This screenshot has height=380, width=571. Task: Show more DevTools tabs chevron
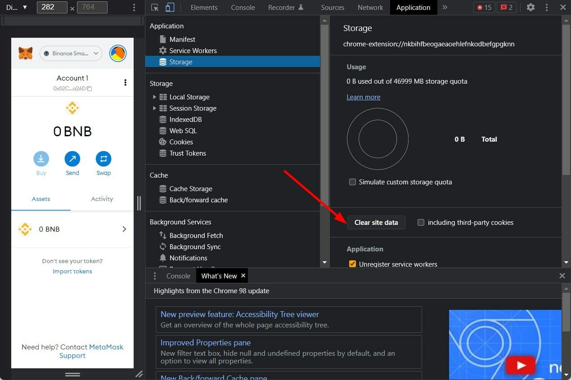tap(445, 7)
